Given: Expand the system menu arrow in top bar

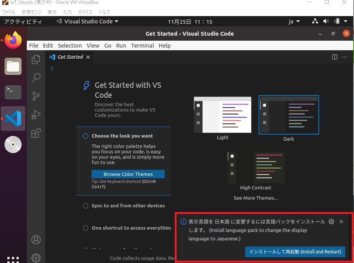Looking at the screenshot, I should click(346, 21).
